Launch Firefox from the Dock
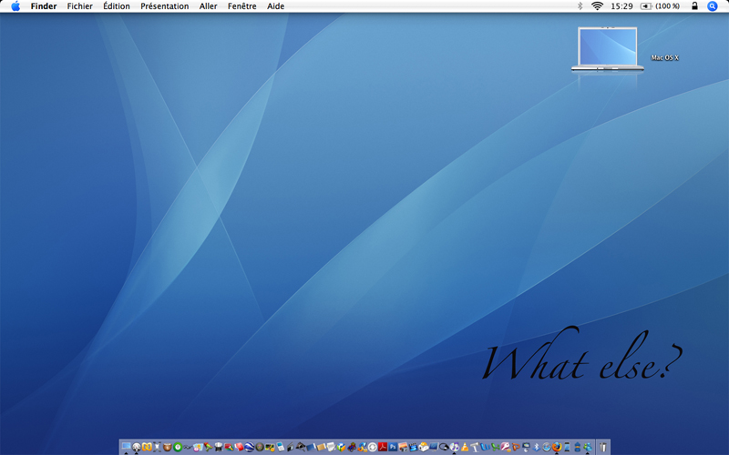 557,447
